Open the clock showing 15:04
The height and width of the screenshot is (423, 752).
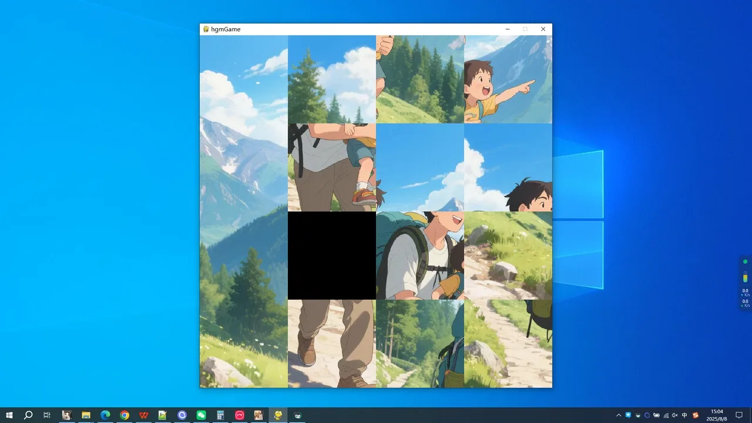[717, 415]
